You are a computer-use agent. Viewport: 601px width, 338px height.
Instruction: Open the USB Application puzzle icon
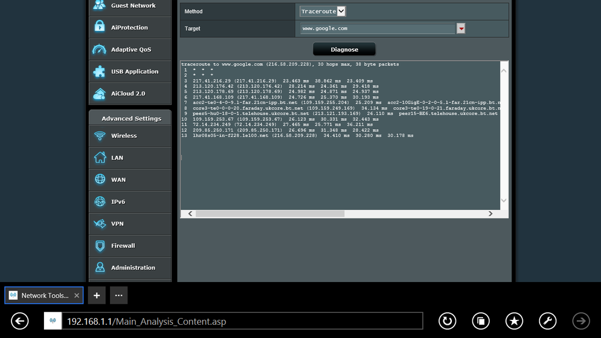point(99,72)
